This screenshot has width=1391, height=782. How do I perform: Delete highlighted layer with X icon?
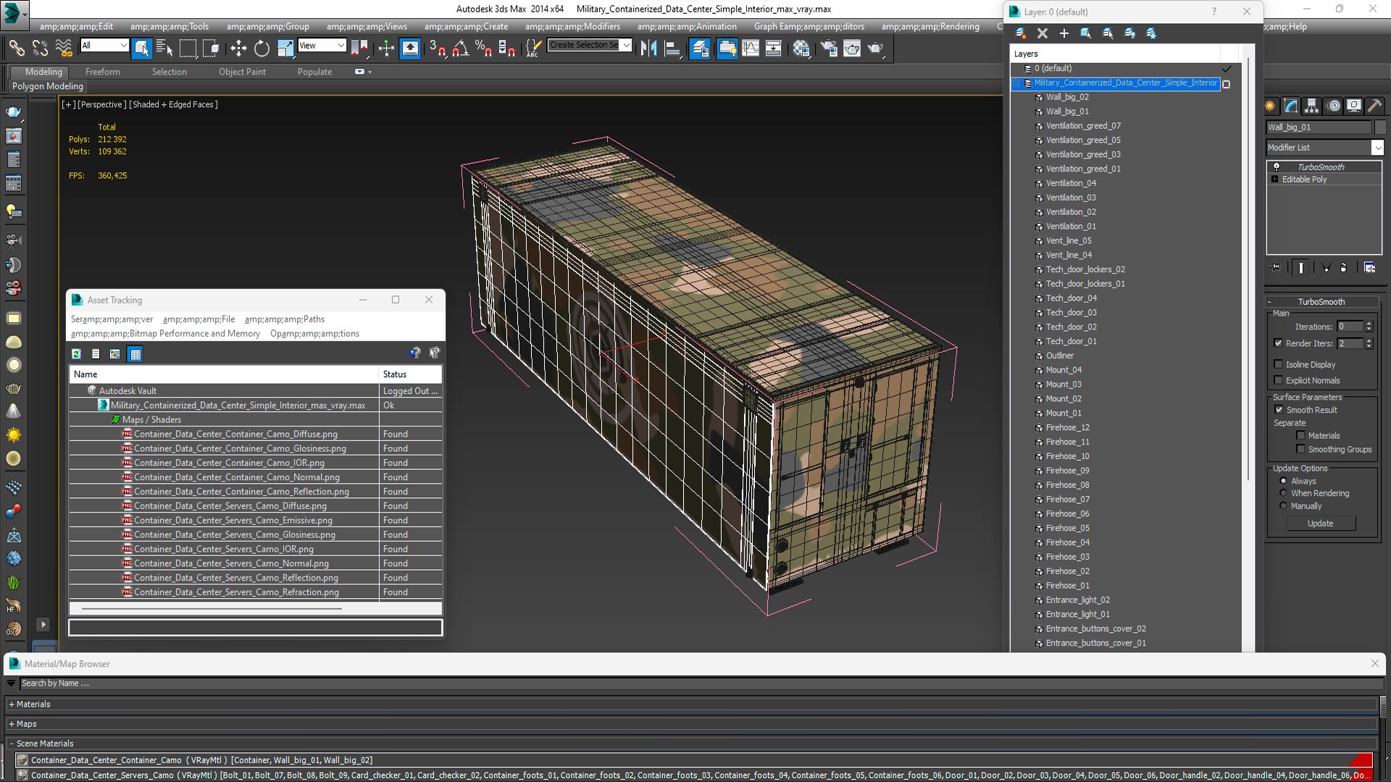[1043, 33]
